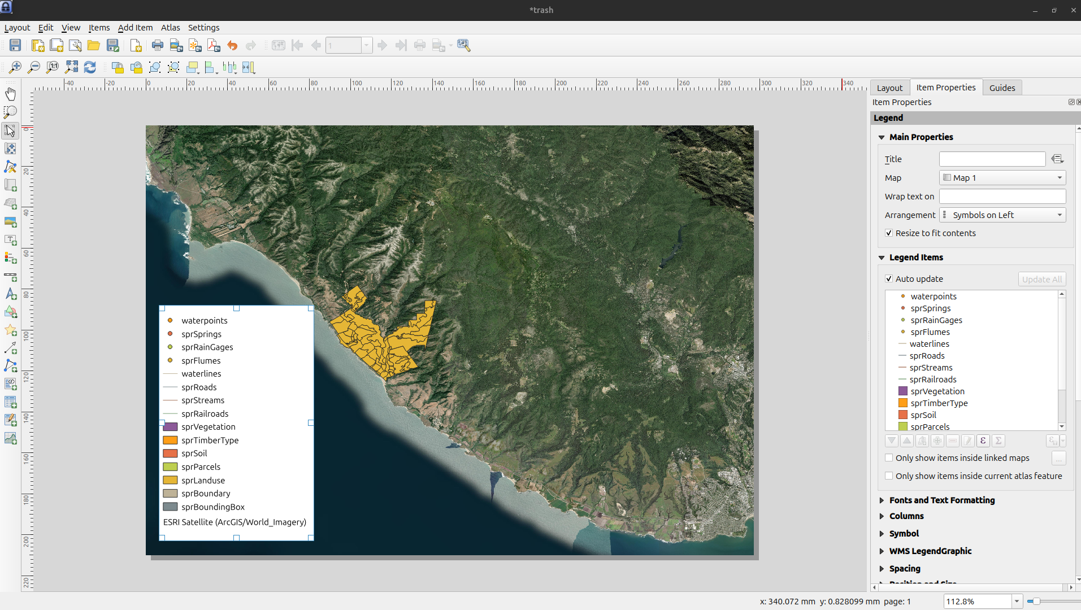Click the Export as PDF icon
The image size is (1081, 610).
coord(214,45)
